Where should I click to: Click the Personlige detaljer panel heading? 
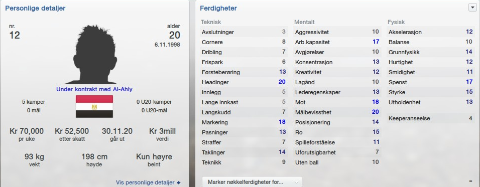[x=35, y=8]
